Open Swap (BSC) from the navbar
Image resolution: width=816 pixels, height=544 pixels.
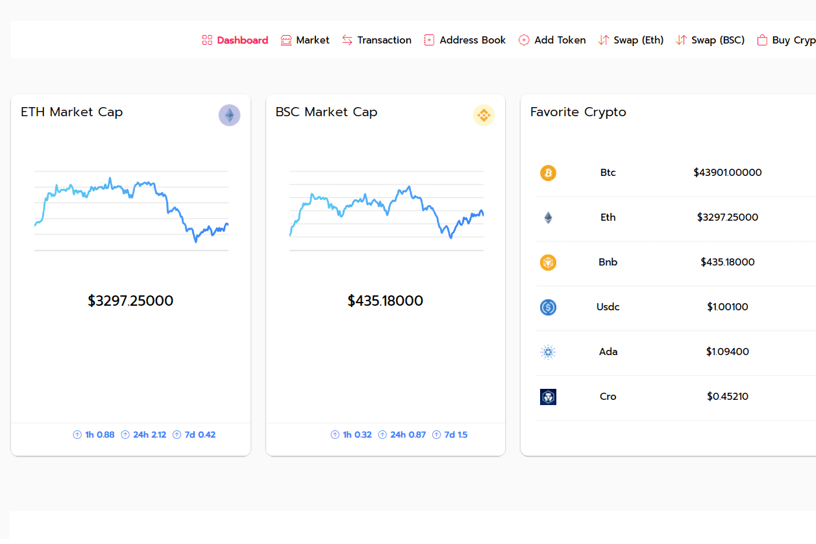point(710,40)
